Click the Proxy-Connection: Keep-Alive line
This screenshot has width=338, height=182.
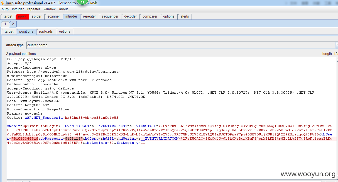38,109
